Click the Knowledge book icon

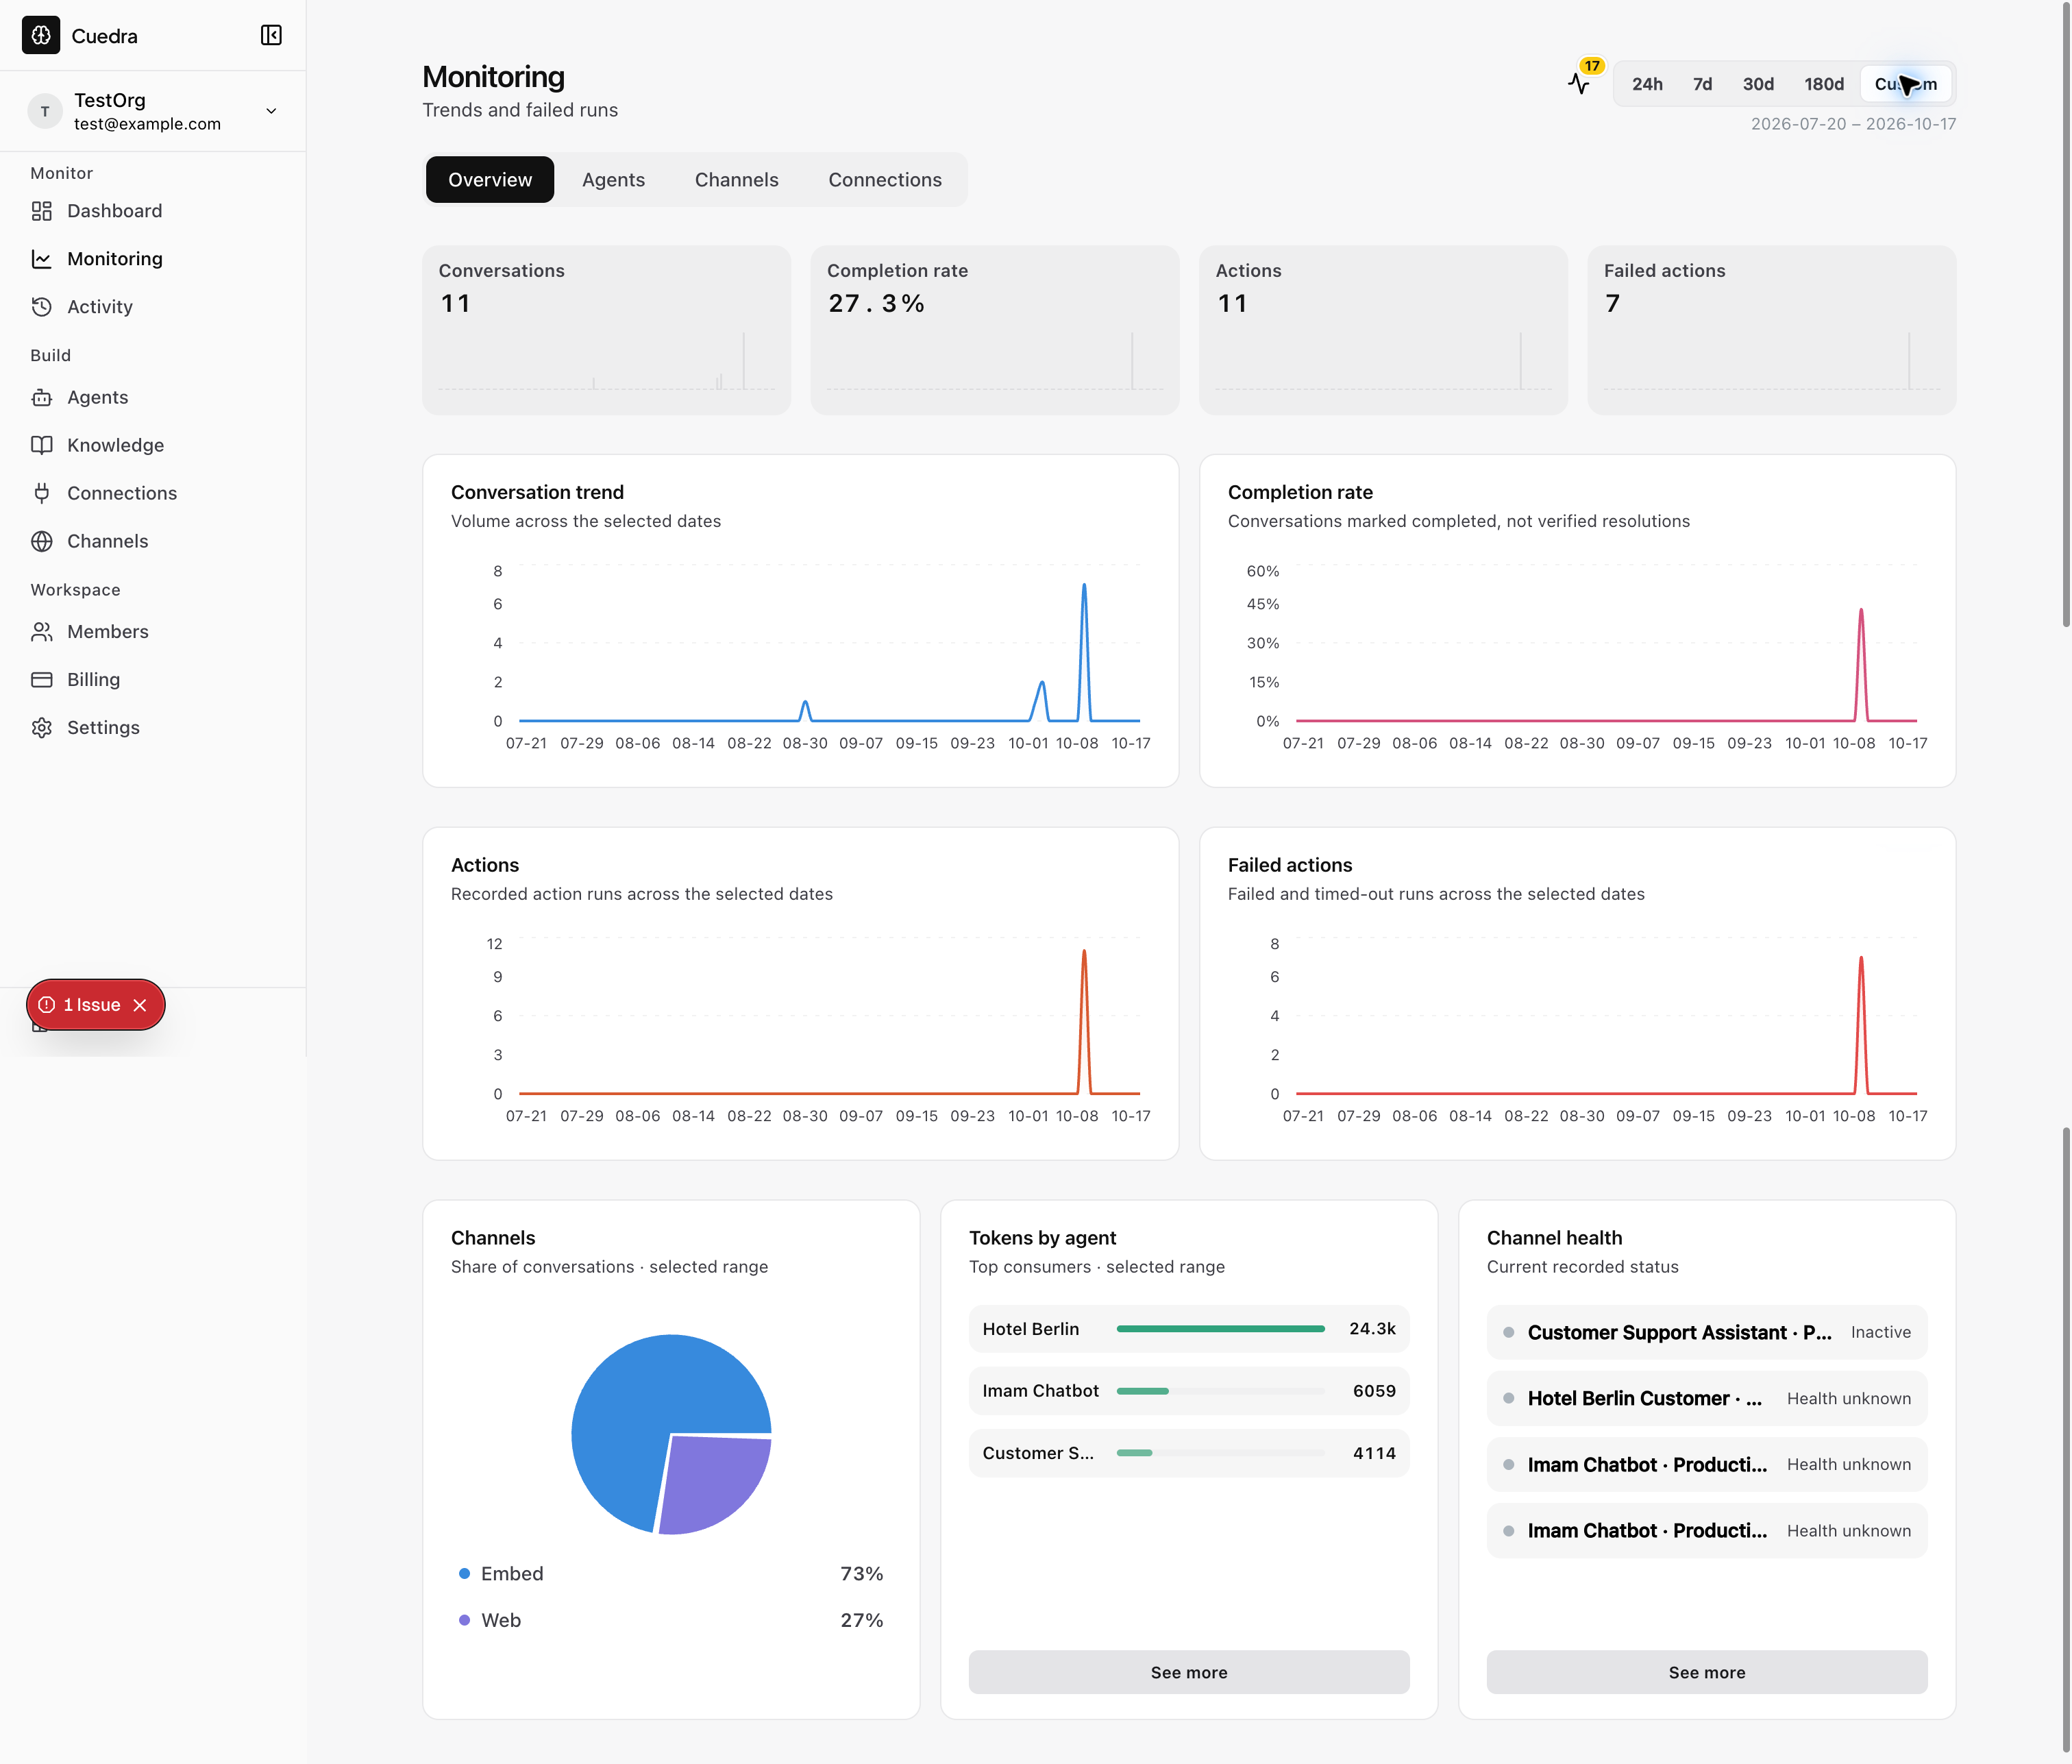(41, 445)
